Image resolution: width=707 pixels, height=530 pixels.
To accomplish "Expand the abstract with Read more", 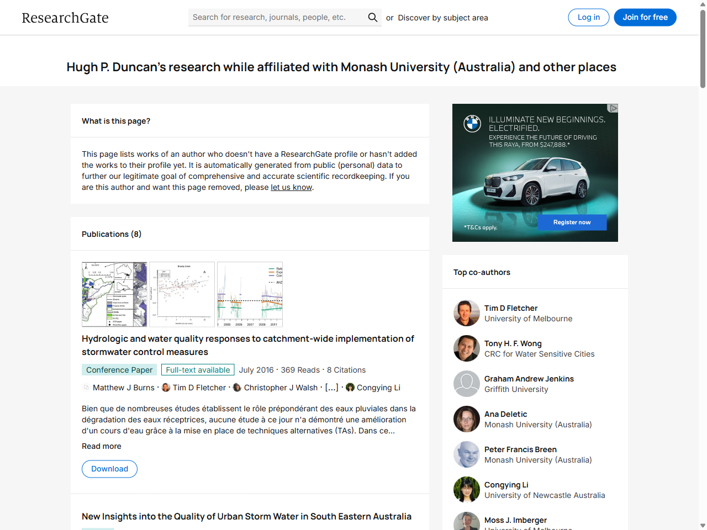I will [101, 446].
